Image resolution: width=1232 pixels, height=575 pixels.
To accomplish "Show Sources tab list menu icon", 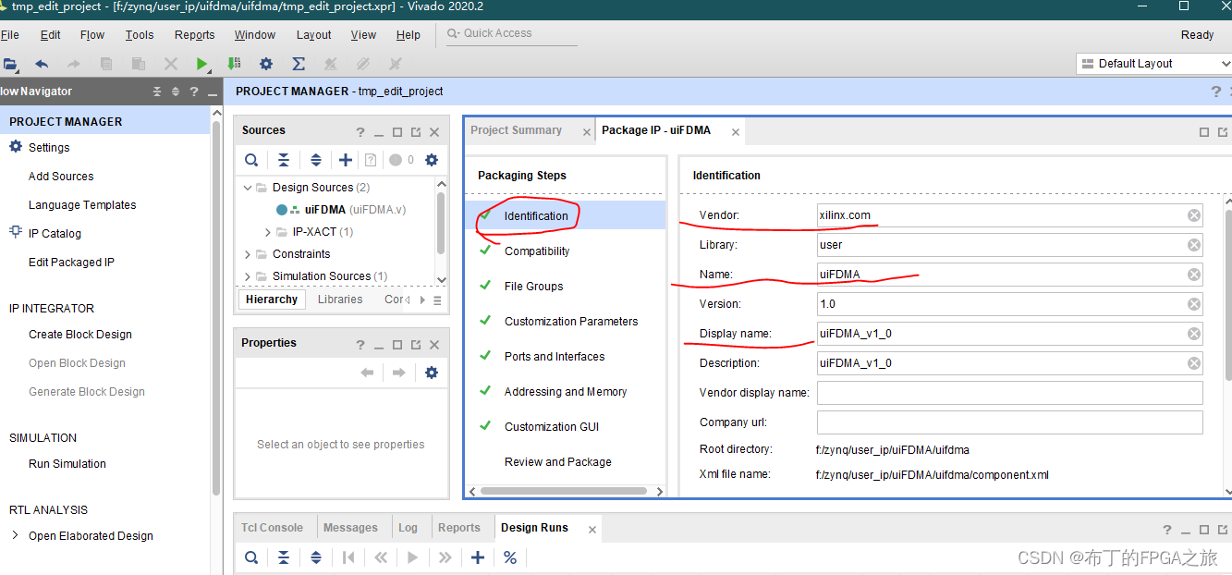I will click(x=437, y=300).
